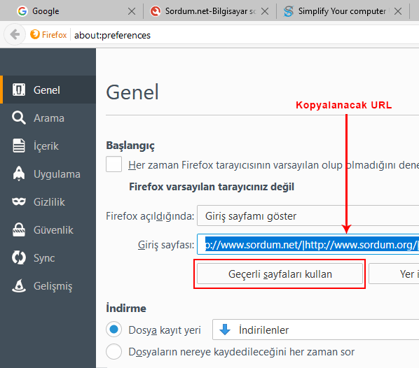This screenshot has height=368, width=419.
Task: Switch to the Google tab
Action: pyautogui.click(x=76, y=11)
